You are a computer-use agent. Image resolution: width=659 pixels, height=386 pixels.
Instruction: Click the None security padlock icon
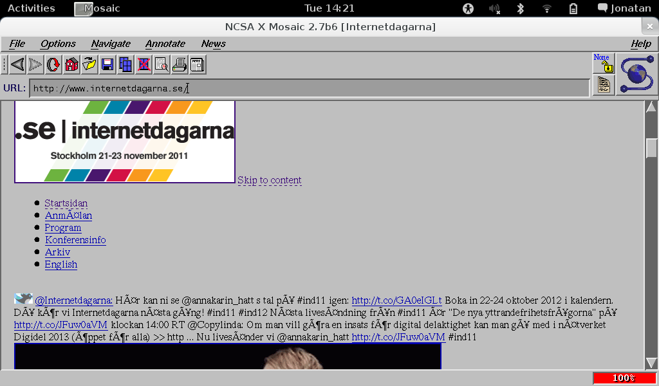[604, 64]
